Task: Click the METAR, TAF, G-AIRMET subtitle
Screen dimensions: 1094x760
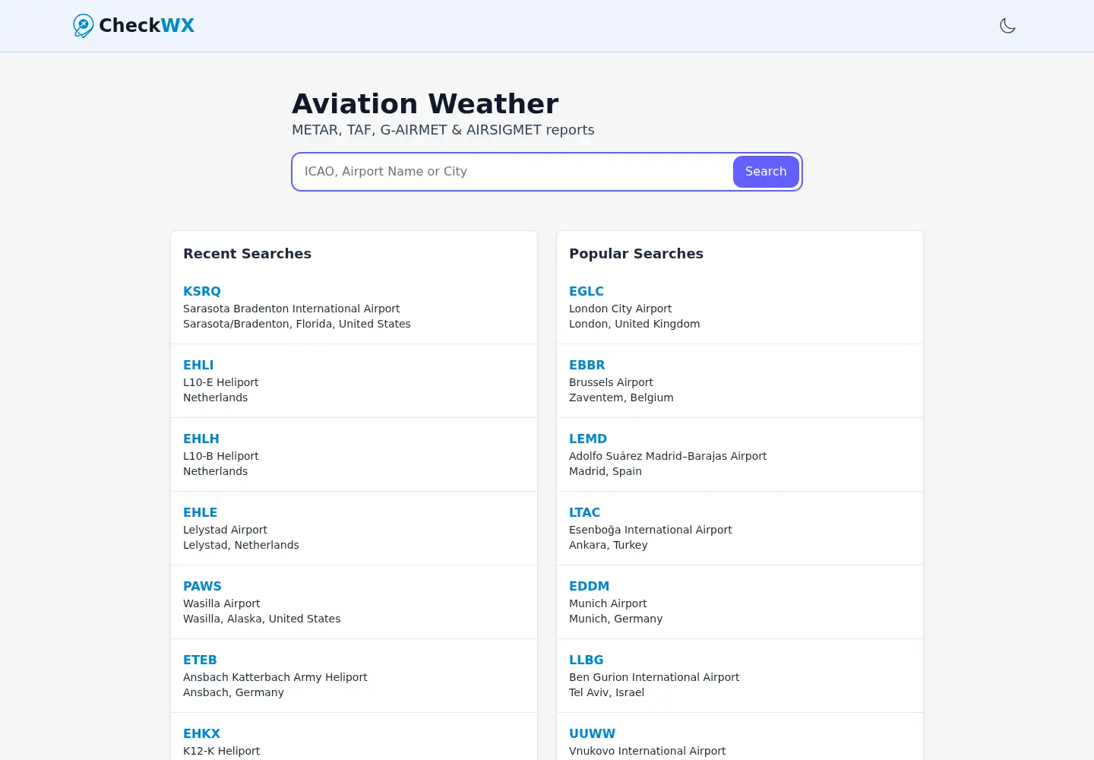Action: point(443,130)
